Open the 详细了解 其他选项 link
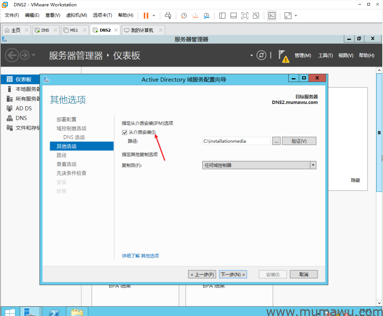Image resolution: width=383 pixels, height=316 pixels. (140, 256)
